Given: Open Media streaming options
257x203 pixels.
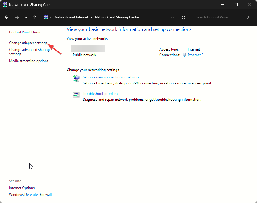Looking at the screenshot, I should point(29,61).
